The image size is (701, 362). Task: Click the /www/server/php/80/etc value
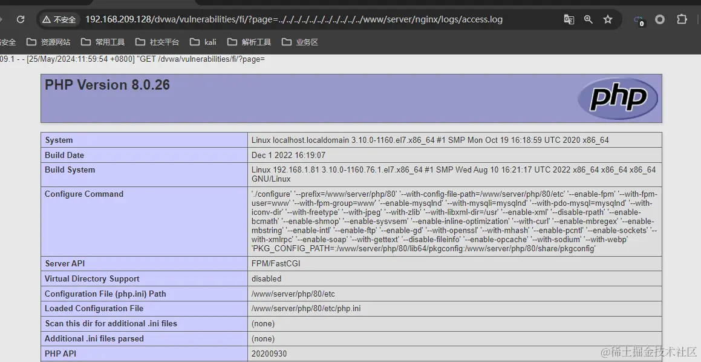point(293,294)
